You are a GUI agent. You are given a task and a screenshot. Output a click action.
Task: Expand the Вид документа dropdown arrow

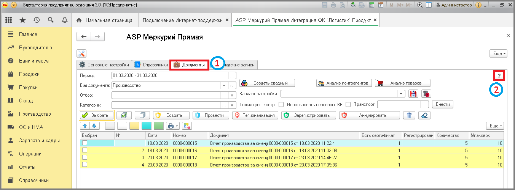(x=224, y=85)
